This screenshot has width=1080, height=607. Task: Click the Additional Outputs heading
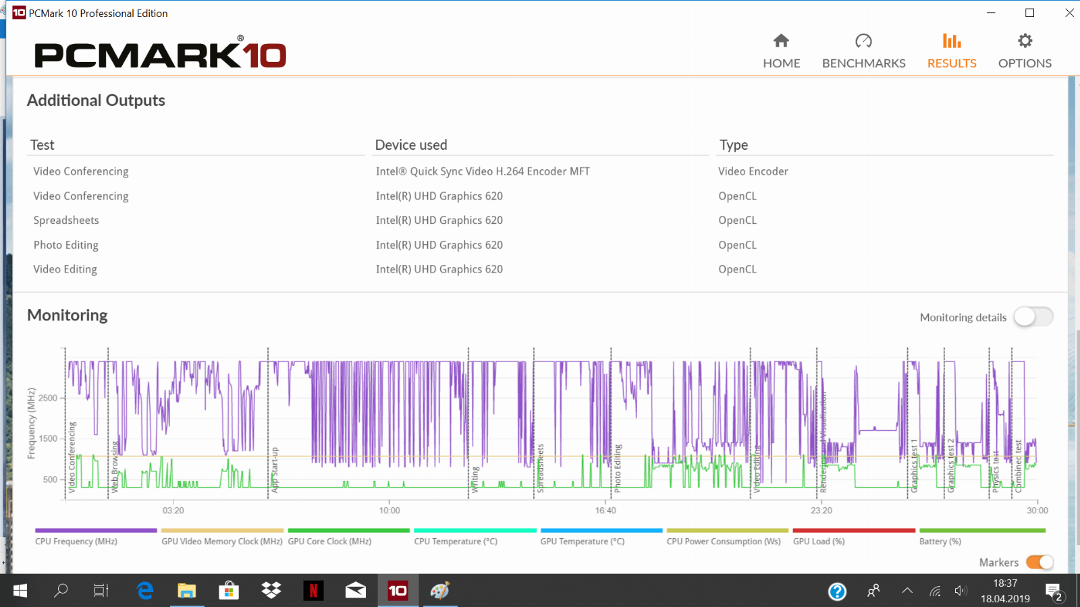96,100
